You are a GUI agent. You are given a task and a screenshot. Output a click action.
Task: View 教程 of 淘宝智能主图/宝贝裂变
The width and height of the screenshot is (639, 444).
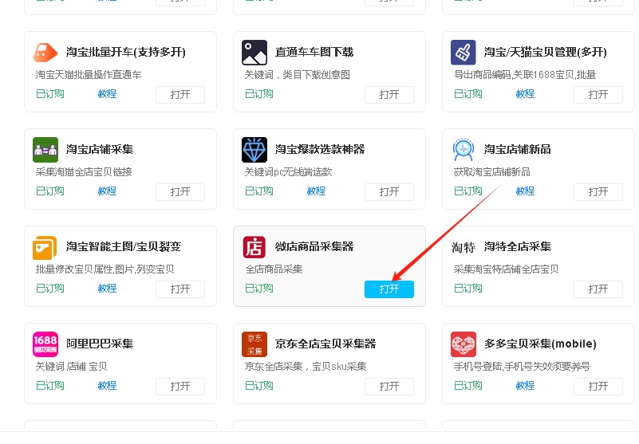pyautogui.click(x=107, y=289)
